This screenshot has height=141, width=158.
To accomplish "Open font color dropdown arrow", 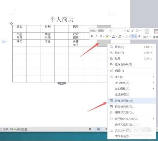I will tap(117, 36).
